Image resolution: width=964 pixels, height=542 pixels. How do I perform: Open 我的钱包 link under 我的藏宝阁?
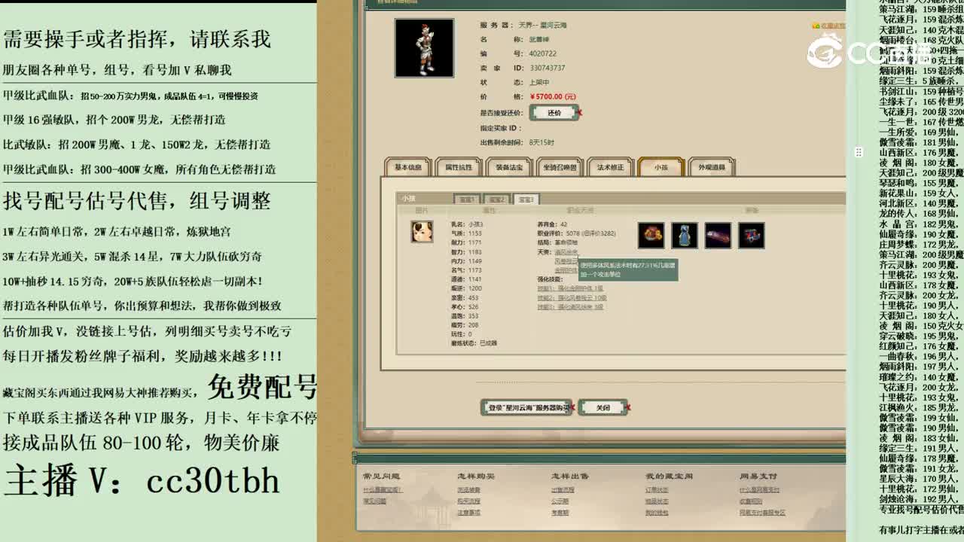(657, 512)
